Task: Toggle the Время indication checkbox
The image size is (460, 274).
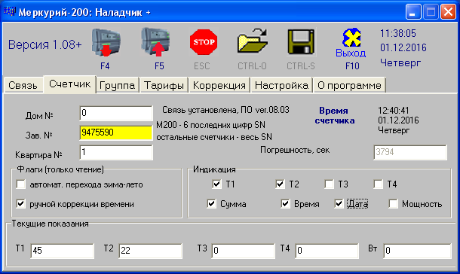Action: click(285, 204)
